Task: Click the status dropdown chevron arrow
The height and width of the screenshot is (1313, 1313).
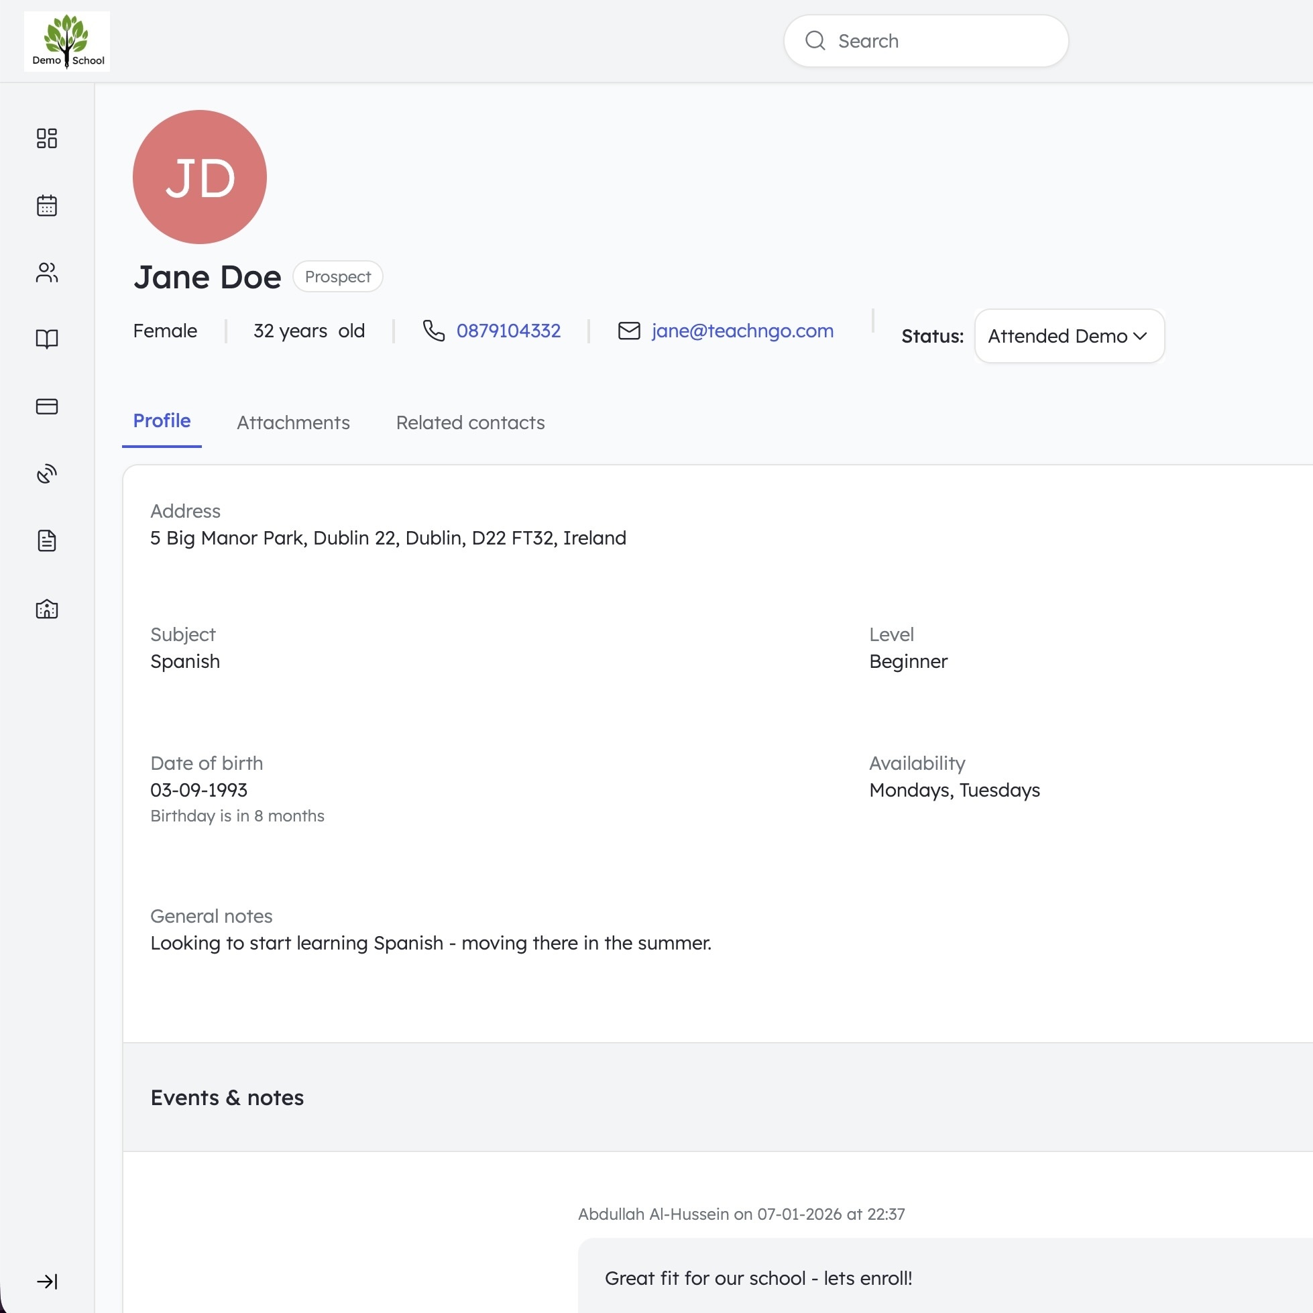Action: click(x=1141, y=337)
